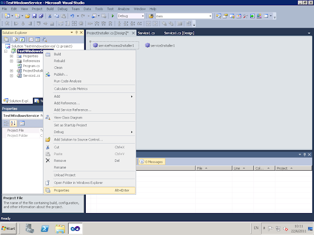Click the Visual Studio taskbar button
The height and width of the screenshot is (235, 314).
tap(75, 228)
